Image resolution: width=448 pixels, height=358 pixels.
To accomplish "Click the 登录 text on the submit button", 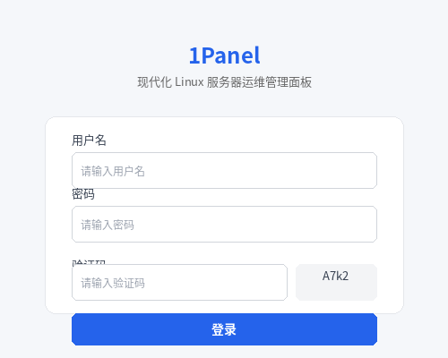I will click(x=224, y=329).
